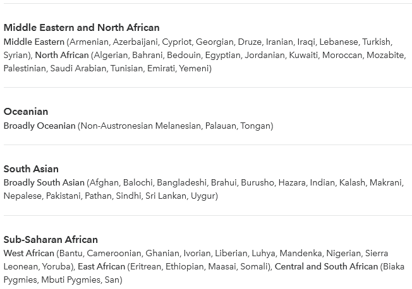
Task: Select the 'Broadly South Asian' label
Action: click(x=44, y=182)
